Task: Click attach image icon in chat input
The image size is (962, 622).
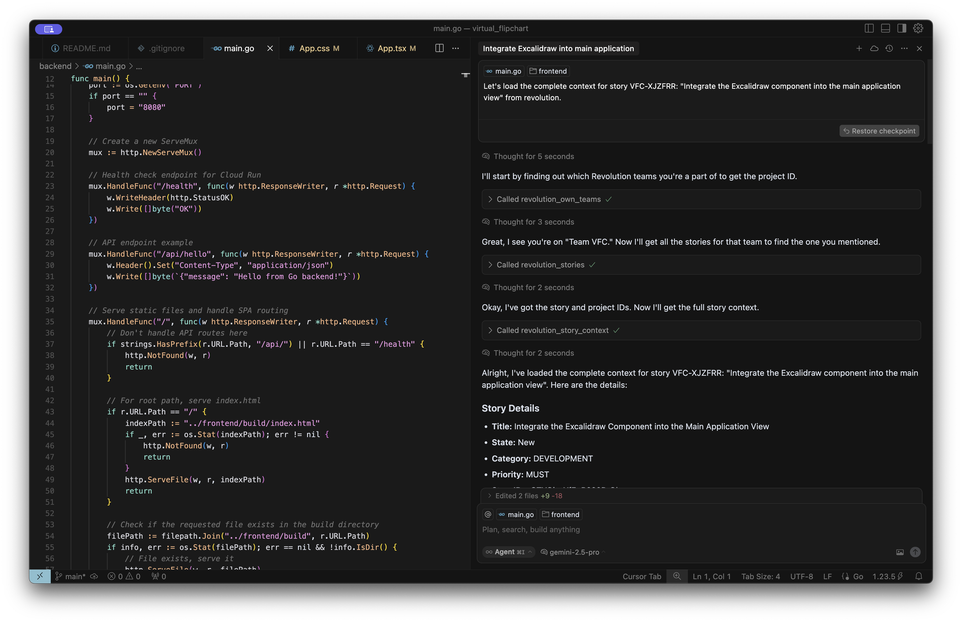Action: click(x=899, y=552)
